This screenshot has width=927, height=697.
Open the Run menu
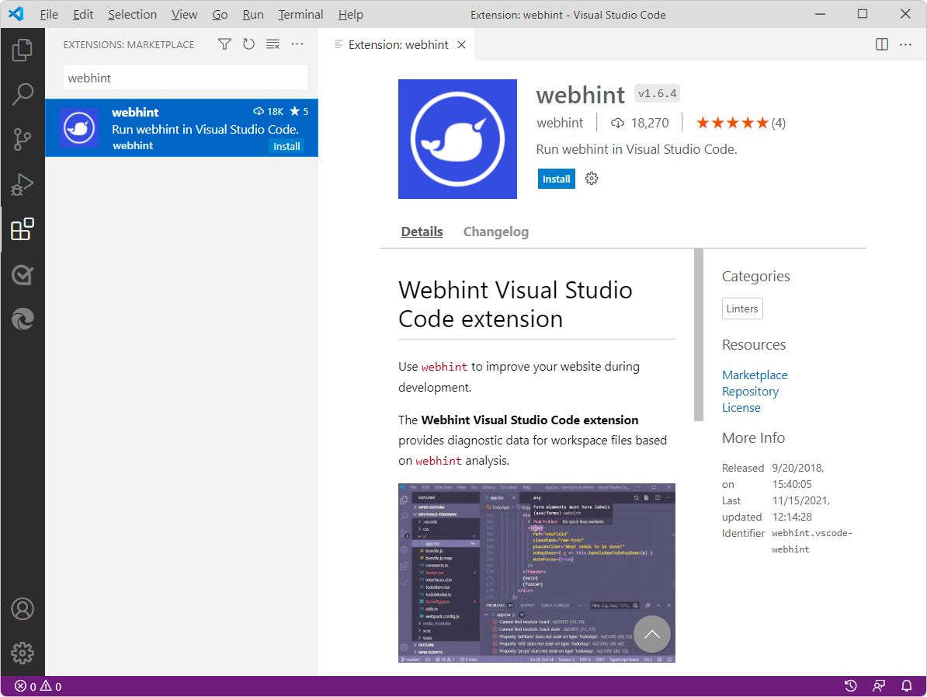click(x=253, y=14)
